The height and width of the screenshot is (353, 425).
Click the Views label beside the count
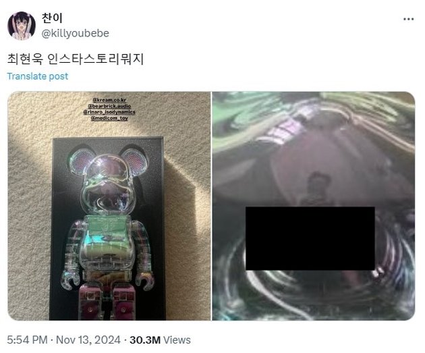[x=177, y=340]
